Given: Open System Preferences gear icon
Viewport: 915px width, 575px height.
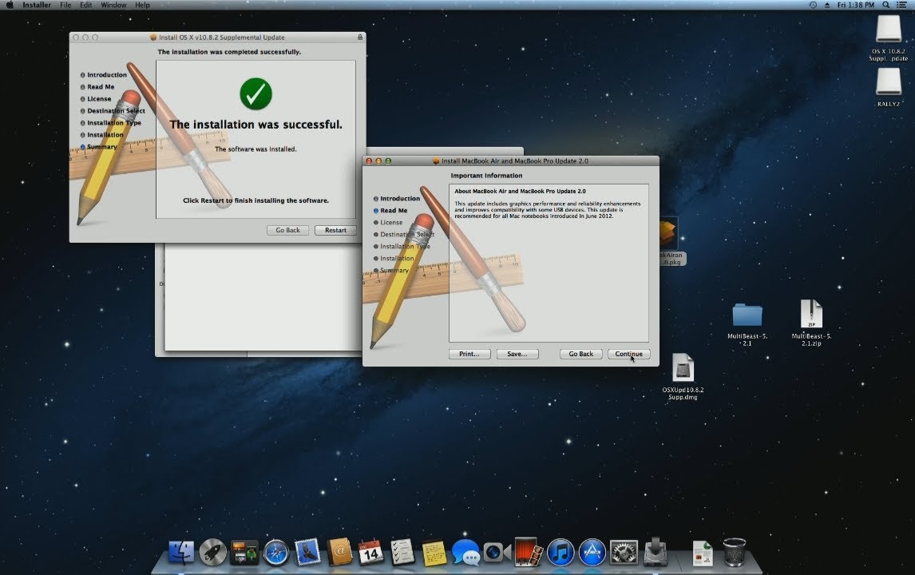Looking at the screenshot, I should click(x=624, y=552).
